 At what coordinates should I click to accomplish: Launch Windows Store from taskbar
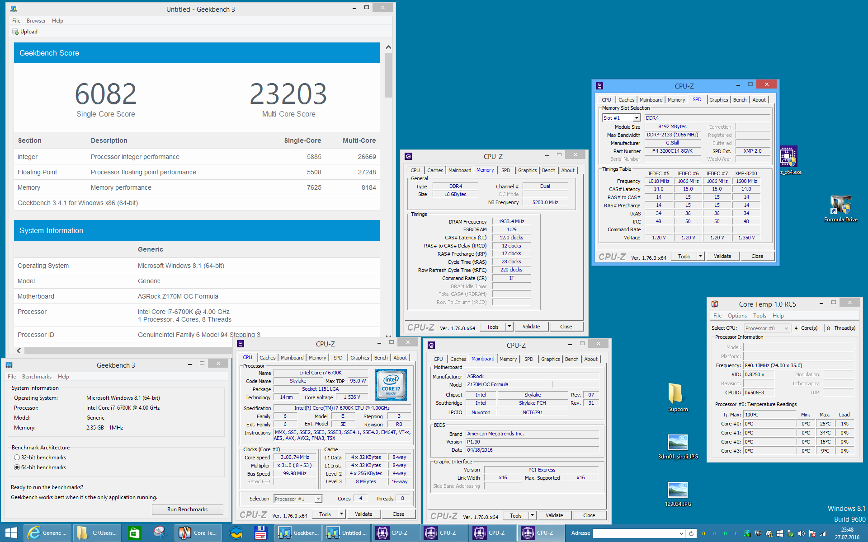(134, 533)
